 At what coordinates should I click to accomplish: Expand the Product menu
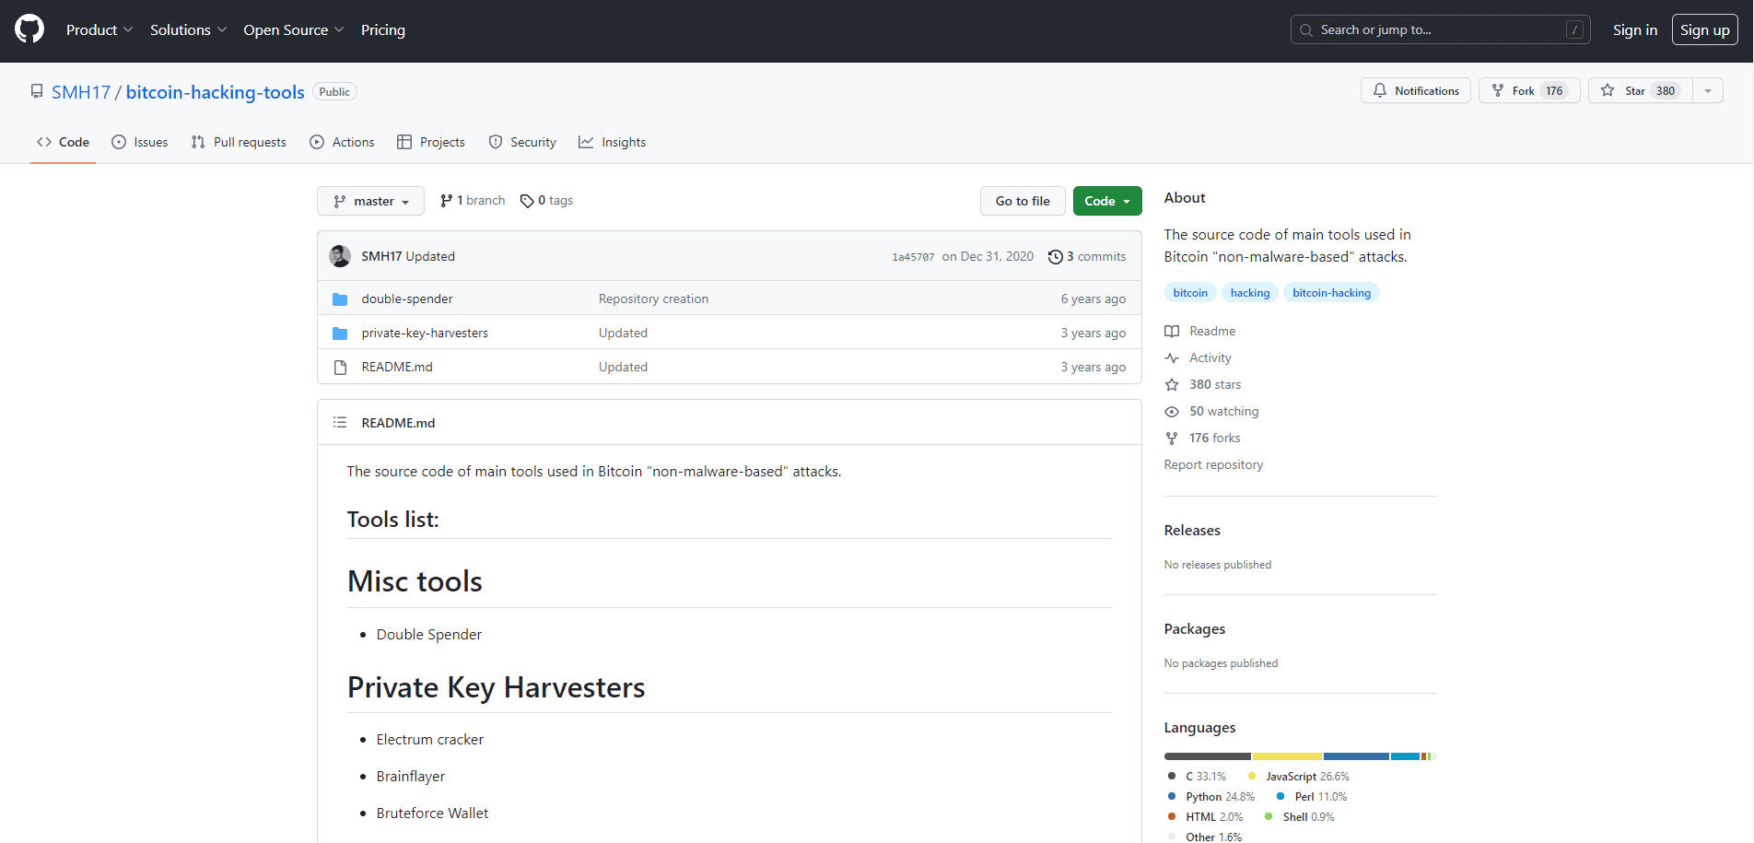[x=99, y=29]
